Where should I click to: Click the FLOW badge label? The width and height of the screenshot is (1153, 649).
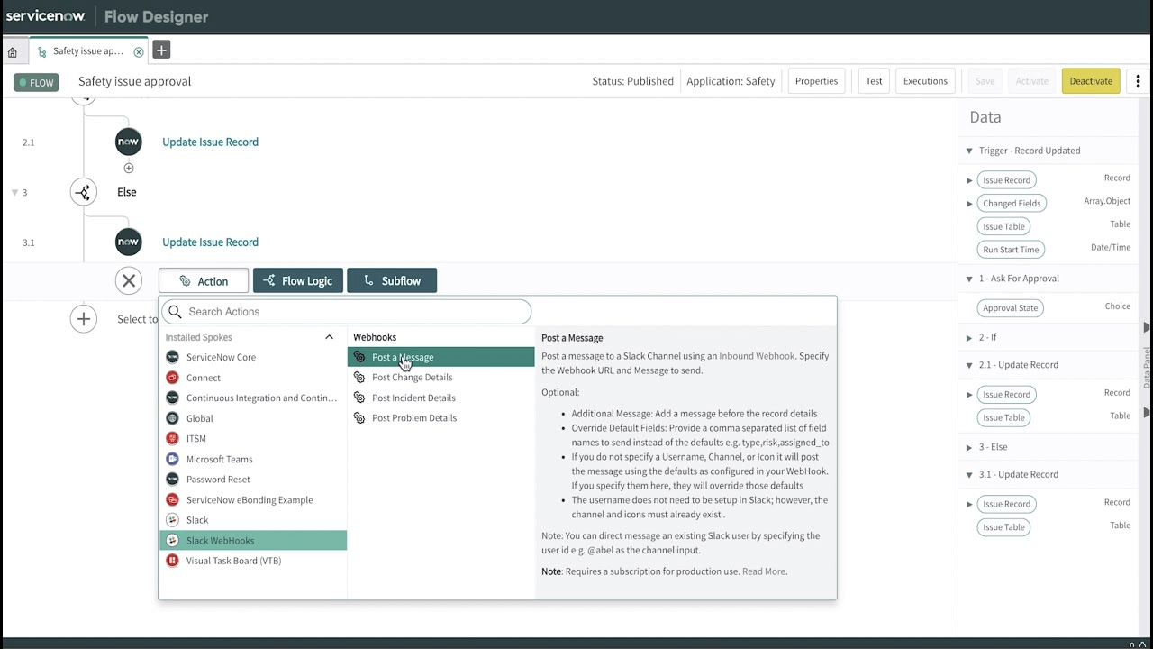point(36,82)
